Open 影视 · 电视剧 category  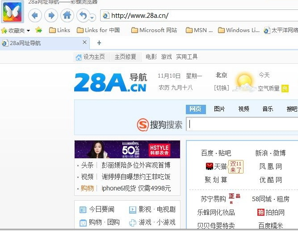(x=152, y=210)
